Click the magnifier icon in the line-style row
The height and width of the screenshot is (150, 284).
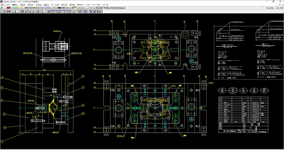click(x=94, y=8)
